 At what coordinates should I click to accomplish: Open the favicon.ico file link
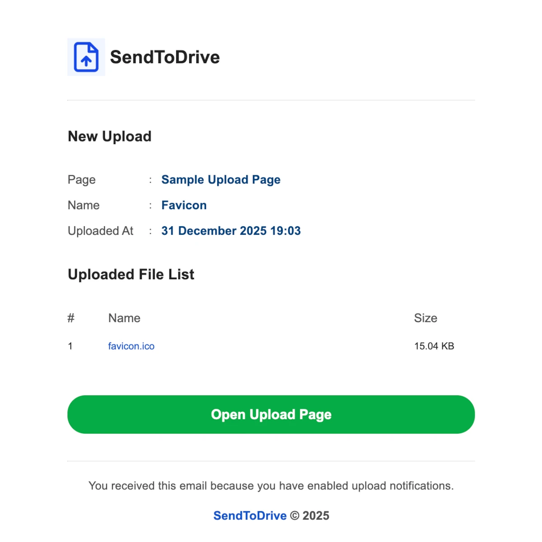point(131,346)
